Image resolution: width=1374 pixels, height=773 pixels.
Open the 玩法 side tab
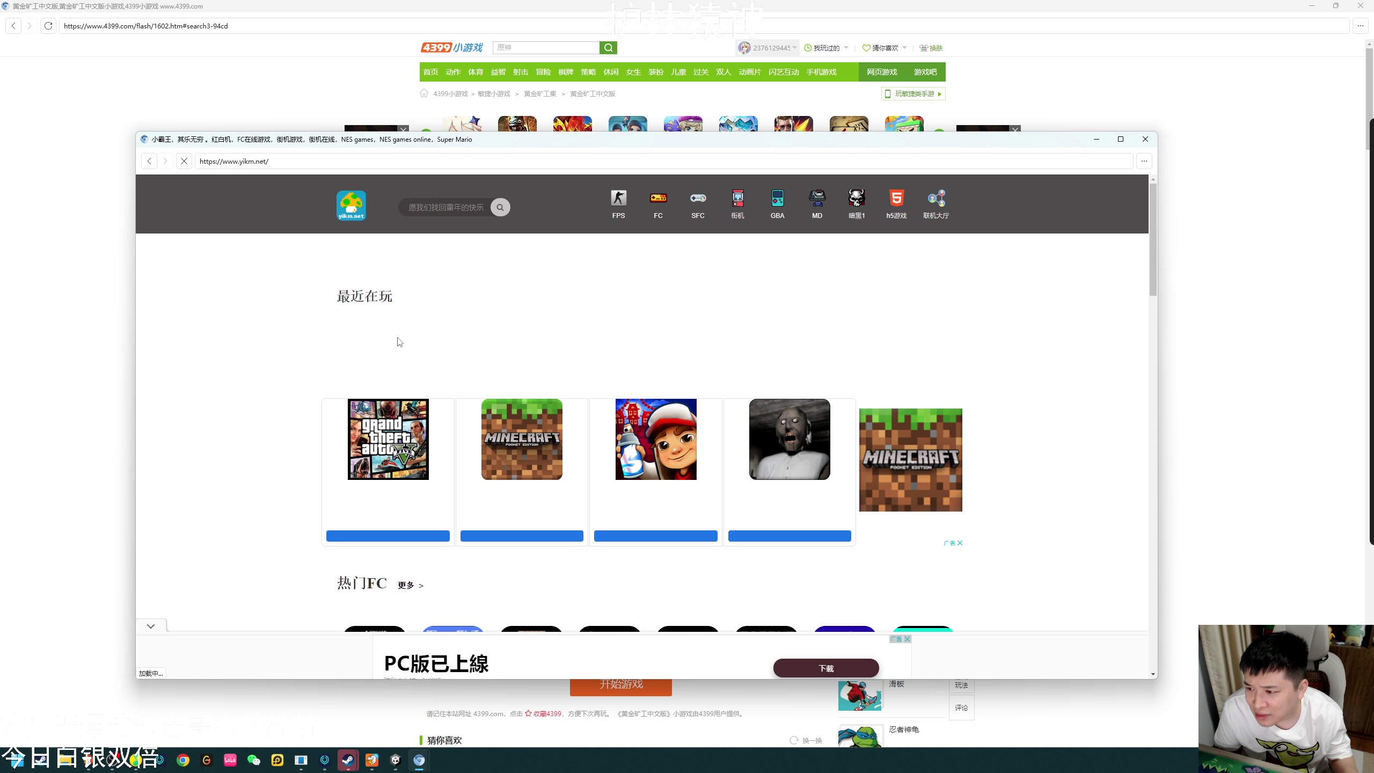click(x=961, y=685)
